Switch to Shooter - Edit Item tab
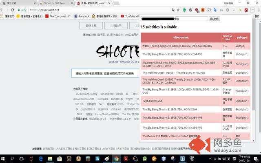This screenshot has height=163, width=261. click(x=53, y=3)
